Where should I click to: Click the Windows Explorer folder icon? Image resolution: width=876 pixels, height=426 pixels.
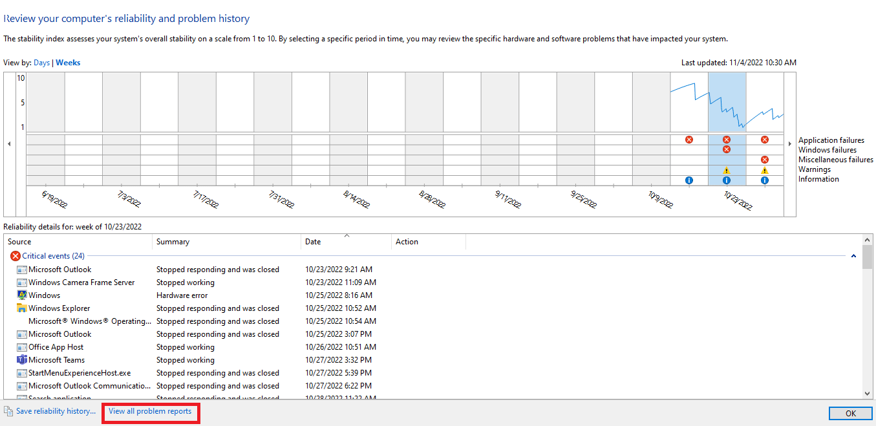coord(22,308)
